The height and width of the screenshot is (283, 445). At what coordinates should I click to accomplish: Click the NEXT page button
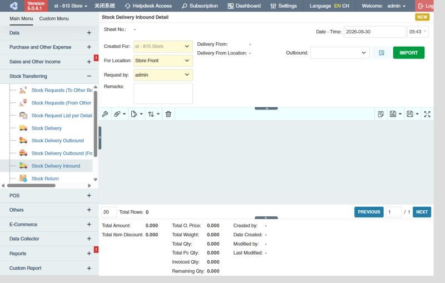coord(422,212)
